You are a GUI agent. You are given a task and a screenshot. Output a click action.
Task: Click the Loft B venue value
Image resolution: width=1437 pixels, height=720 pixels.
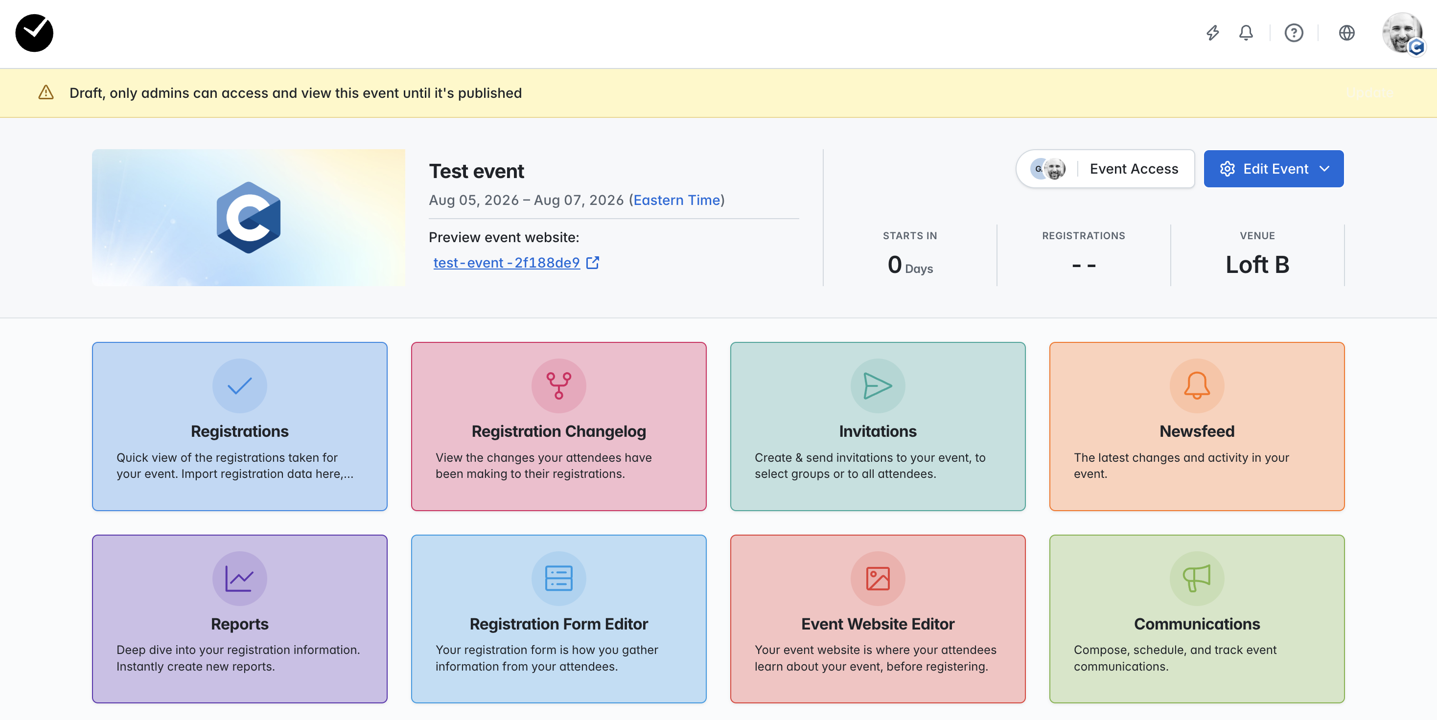point(1257,264)
